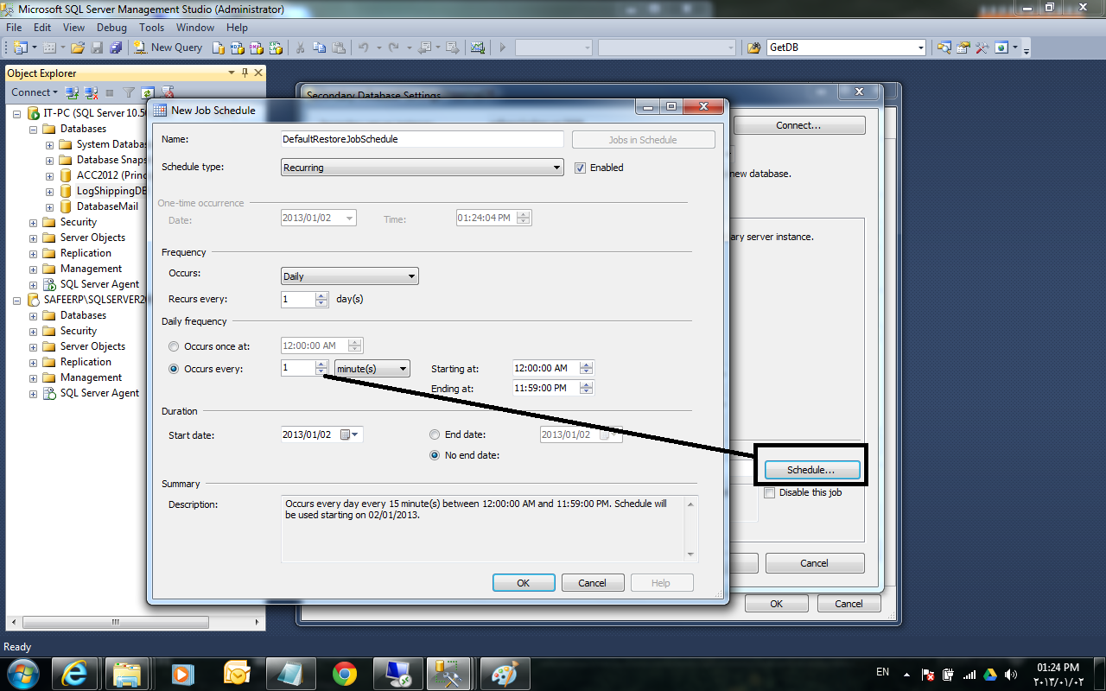Expand the ACC2012 database node
Image resolution: width=1106 pixels, height=691 pixels.
pos(50,175)
